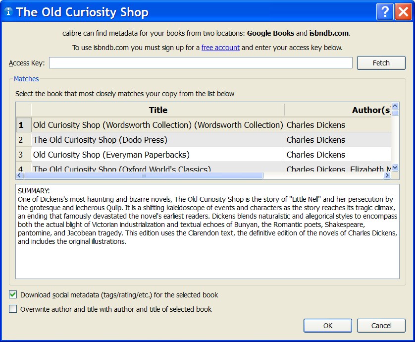
Task: Open the free account link
Action: 220,48
